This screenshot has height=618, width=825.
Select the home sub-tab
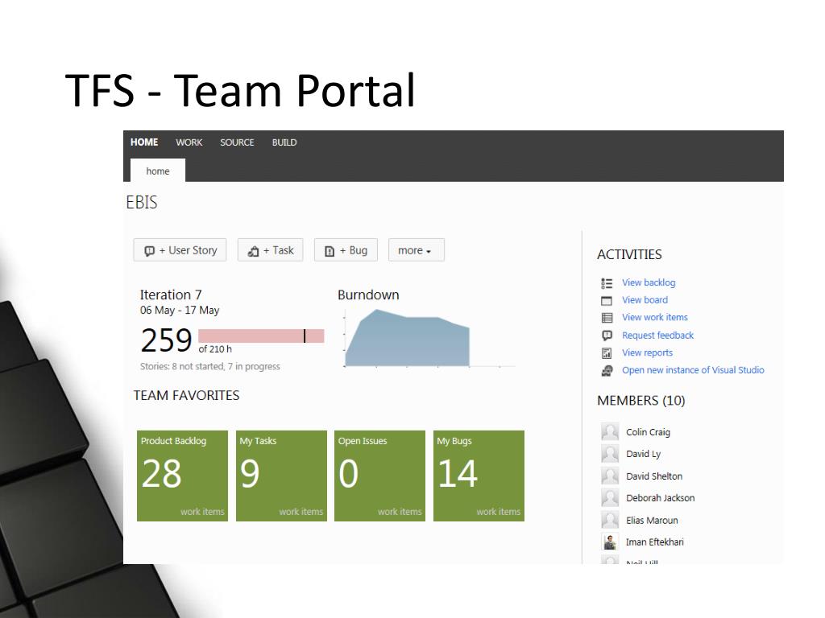158,171
